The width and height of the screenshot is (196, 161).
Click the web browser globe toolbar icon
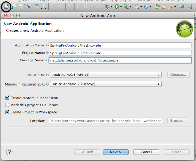(182, 6)
